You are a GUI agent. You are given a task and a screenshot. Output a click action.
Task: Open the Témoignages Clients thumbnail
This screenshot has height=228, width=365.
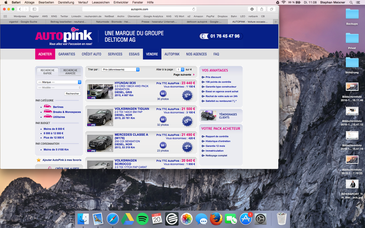click(209, 115)
